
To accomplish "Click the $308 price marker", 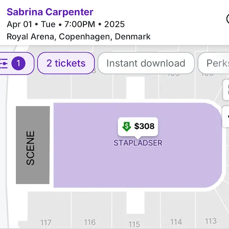I will pyautogui.click(x=138, y=127).
